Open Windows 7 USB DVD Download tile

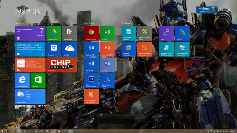[166, 49]
